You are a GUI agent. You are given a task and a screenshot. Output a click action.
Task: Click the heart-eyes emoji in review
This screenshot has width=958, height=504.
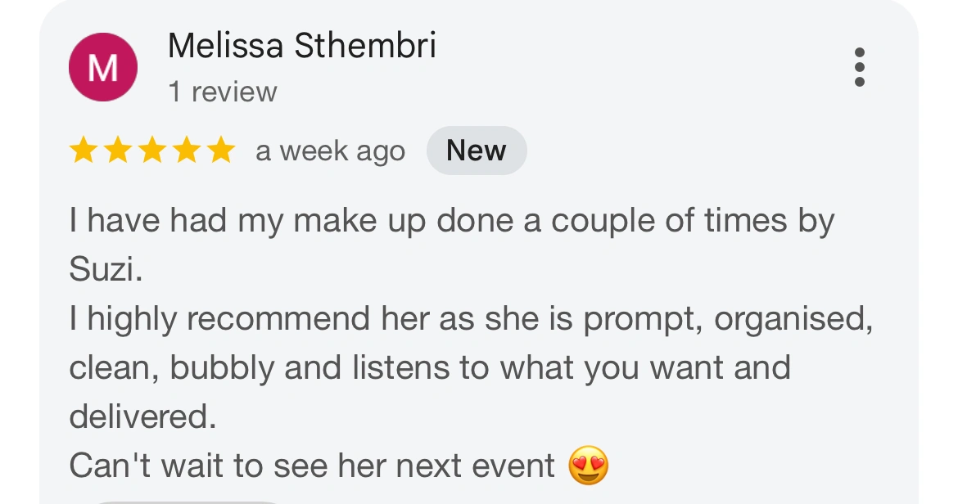[589, 465]
